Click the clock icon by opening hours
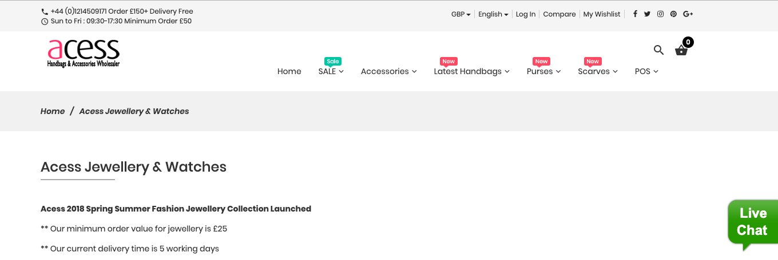This screenshot has height=260, width=778. (x=45, y=21)
